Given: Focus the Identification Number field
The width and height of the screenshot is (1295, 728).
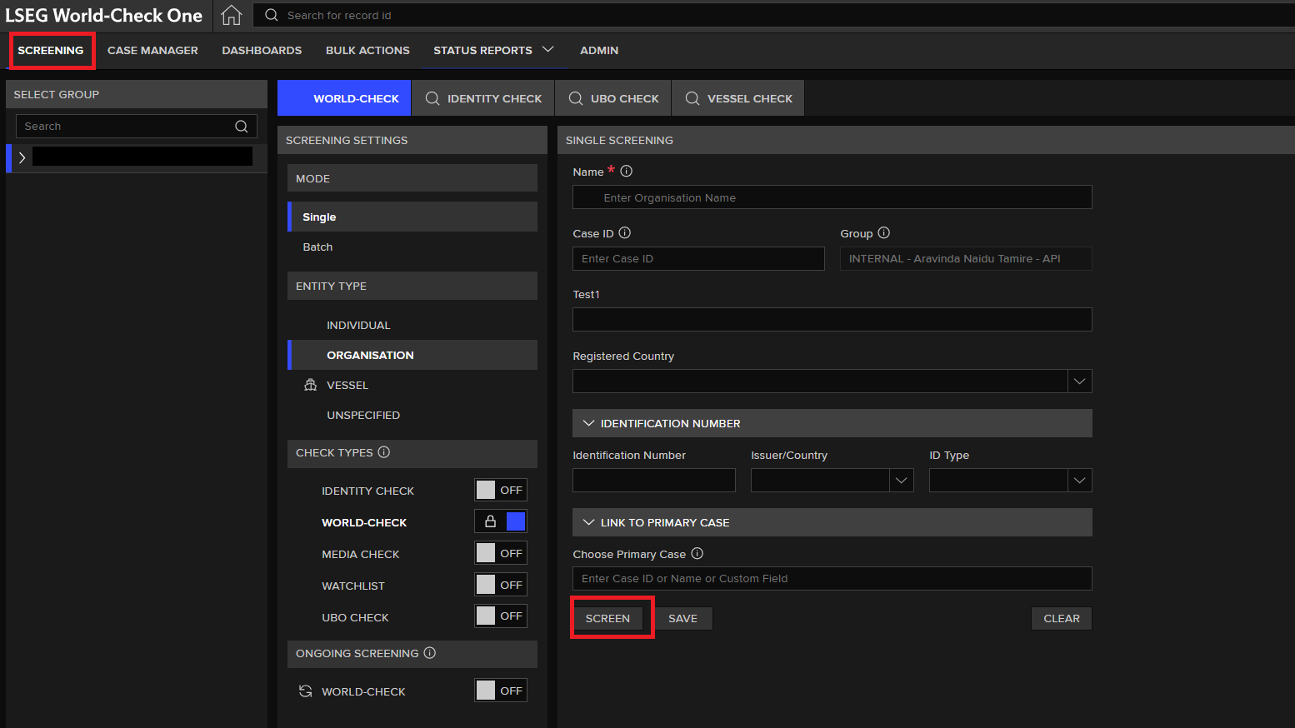Looking at the screenshot, I should click(654, 481).
